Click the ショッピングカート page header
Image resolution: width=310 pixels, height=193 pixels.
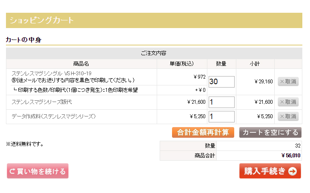(42, 20)
